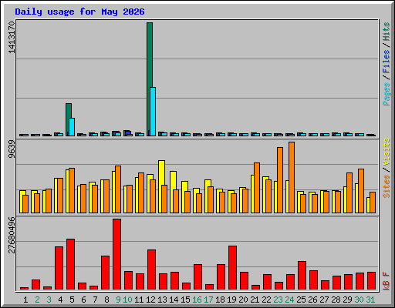
Task: Click day label 25 on the x-axis
Action: 301,300
